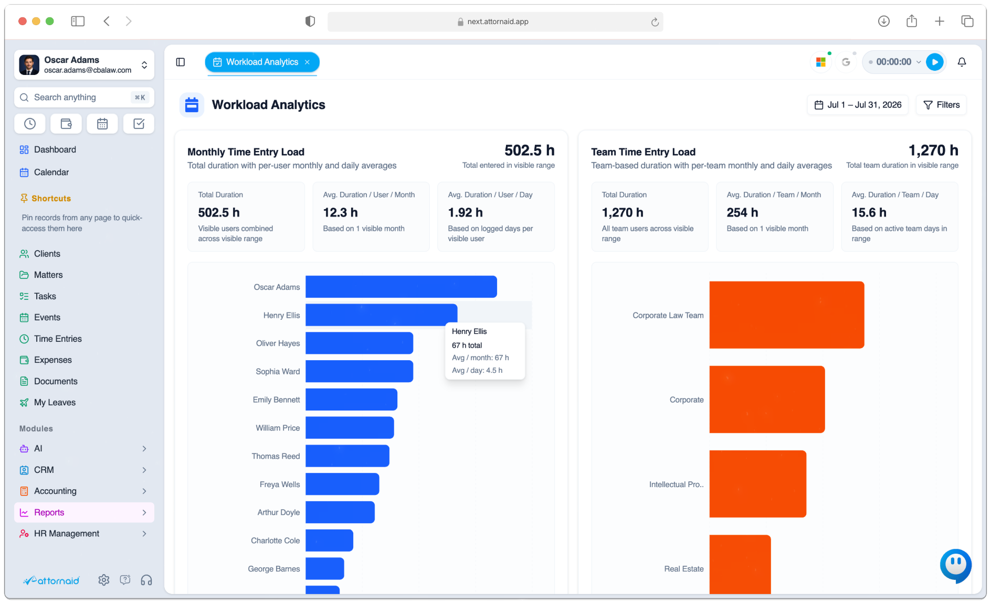Click Avg. Duration / Team / Day card
The image size is (991, 604).
[x=900, y=217]
